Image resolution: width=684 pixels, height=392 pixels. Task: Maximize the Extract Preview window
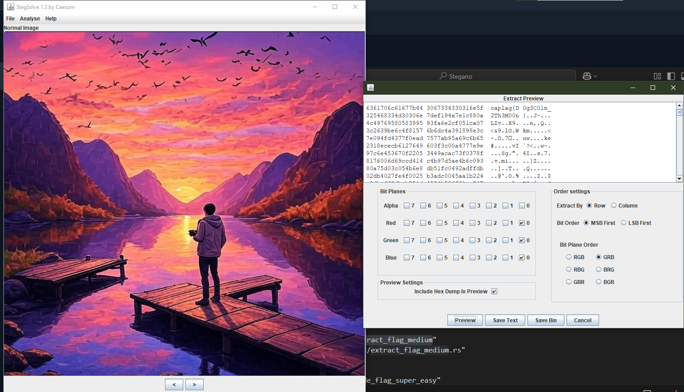[652, 88]
